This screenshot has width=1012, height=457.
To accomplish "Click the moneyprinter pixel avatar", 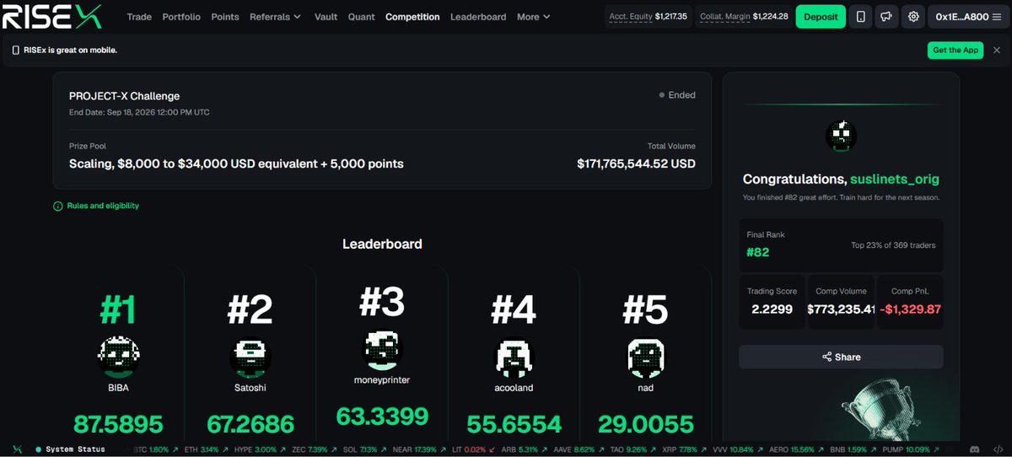I will pyautogui.click(x=383, y=349).
